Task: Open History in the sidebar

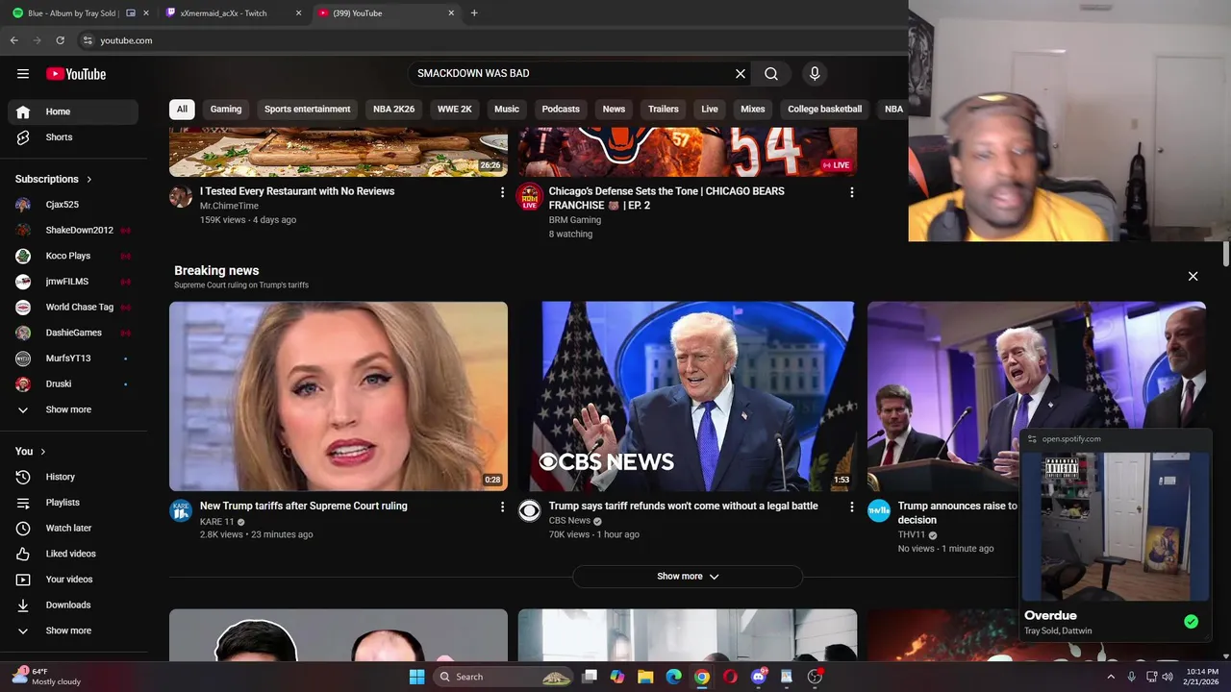Action: coord(73,477)
